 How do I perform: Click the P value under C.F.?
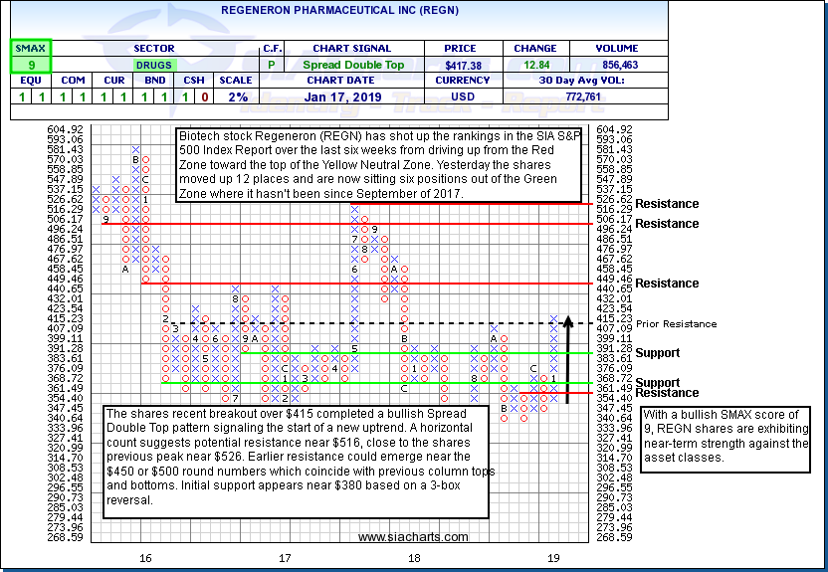pos(273,65)
